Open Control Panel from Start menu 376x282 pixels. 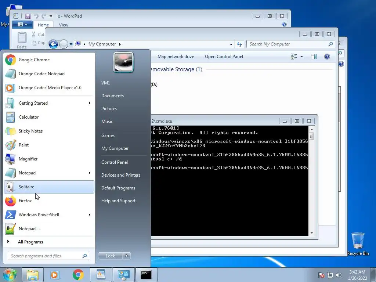coord(115,162)
